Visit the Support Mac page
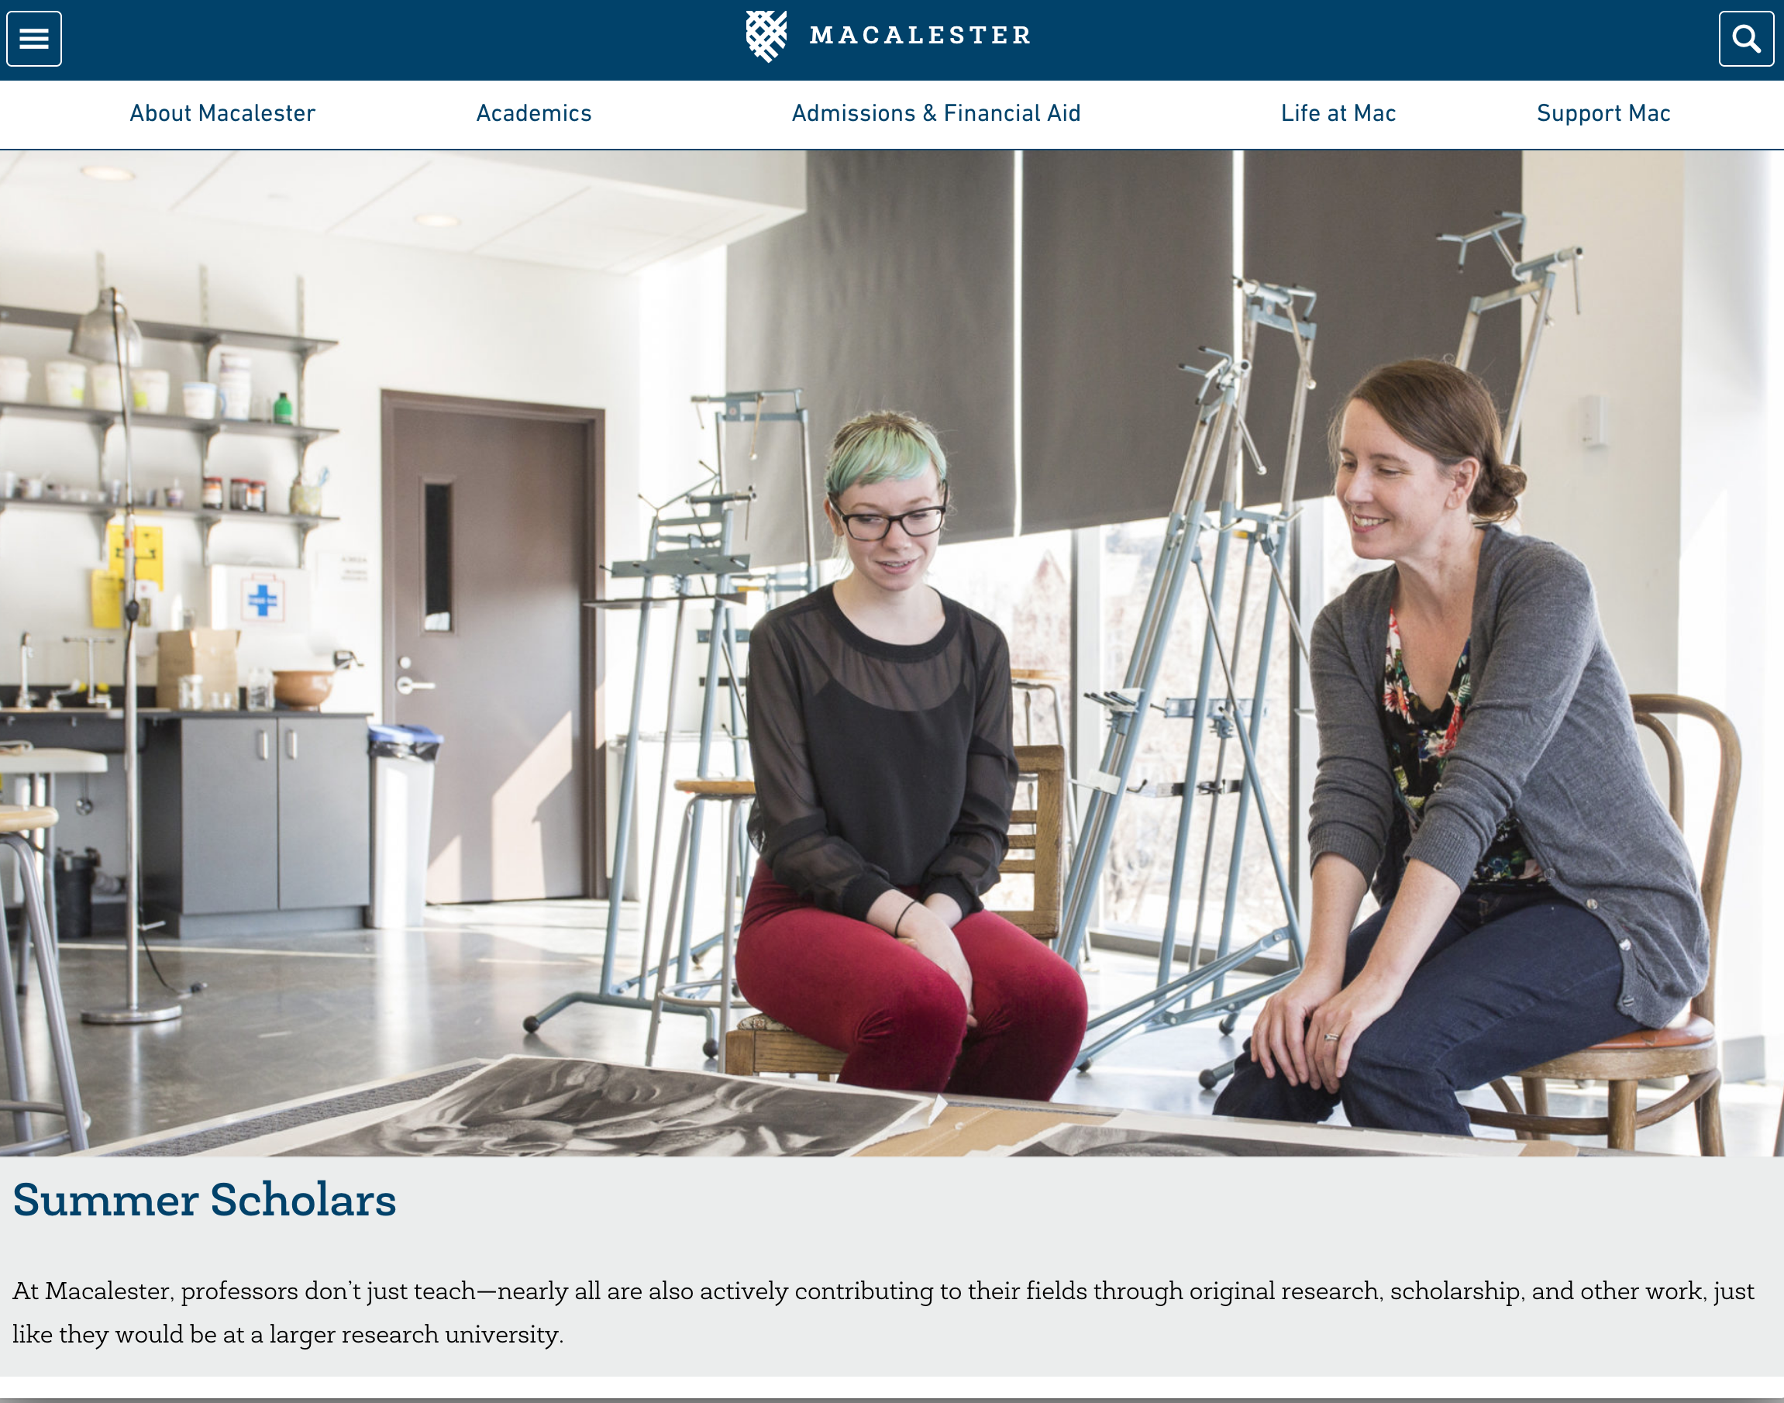Image resolution: width=1784 pixels, height=1403 pixels. tap(1603, 113)
